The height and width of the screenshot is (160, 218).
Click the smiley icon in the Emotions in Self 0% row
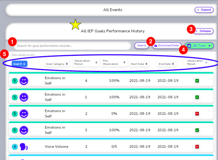[x=24, y=114]
